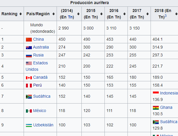Select the Ranking column header
Image resolution: width=178 pixels, height=136 pixels.
(12, 14)
